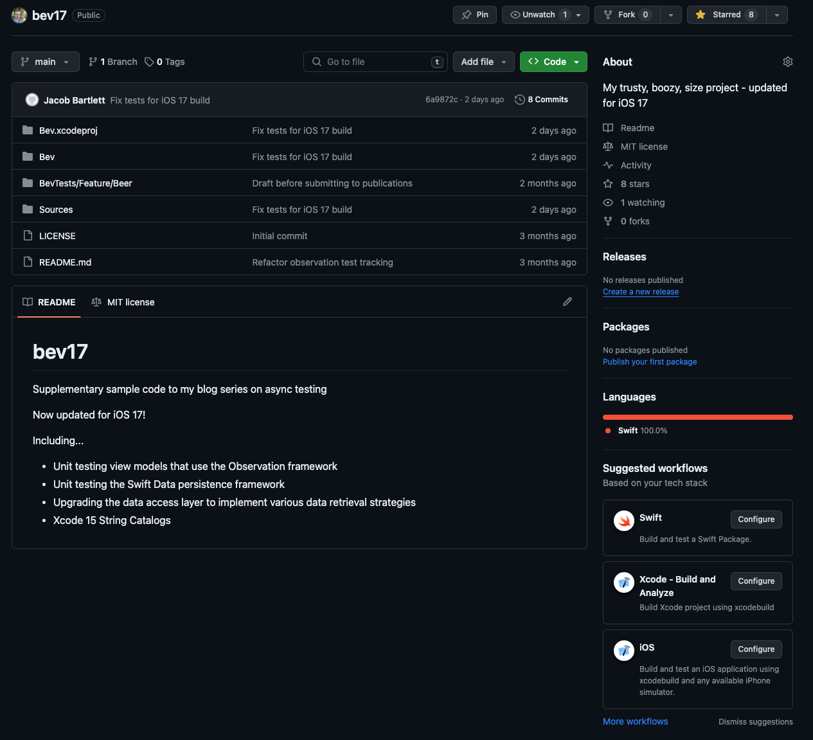This screenshot has height=740, width=813.
Task: Open Refactor observation test tracking commit
Action: point(323,262)
